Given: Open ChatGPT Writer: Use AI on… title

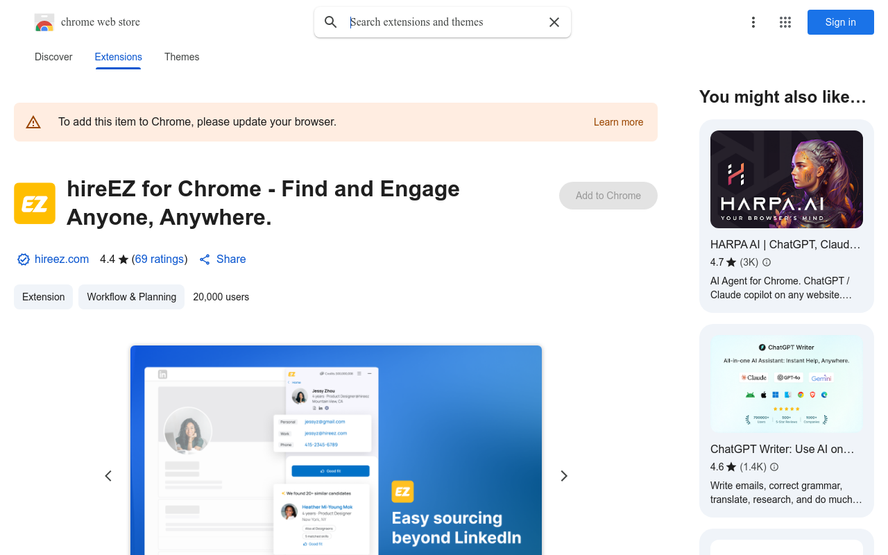Looking at the screenshot, I should (783, 449).
